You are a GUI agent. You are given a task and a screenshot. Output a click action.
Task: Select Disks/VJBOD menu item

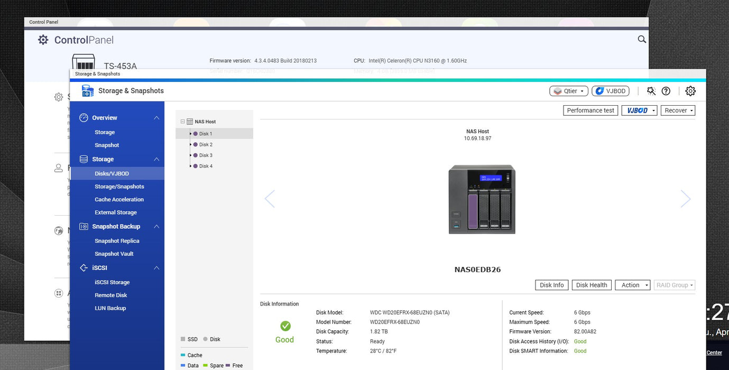click(117, 173)
